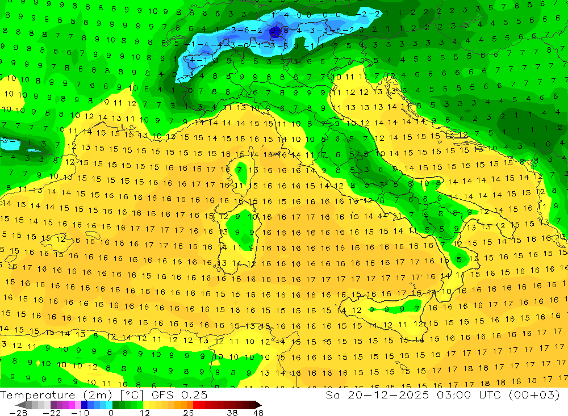Image resolution: width=568 pixels, height=416 pixels.
Task: Click the '[°C]' unit label
Action: point(132,395)
